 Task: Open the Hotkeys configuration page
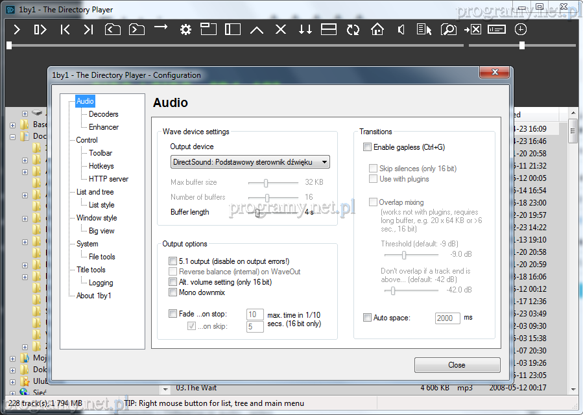pos(101,166)
